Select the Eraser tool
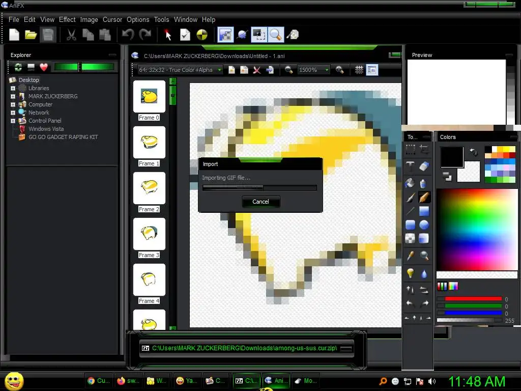 (x=424, y=165)
